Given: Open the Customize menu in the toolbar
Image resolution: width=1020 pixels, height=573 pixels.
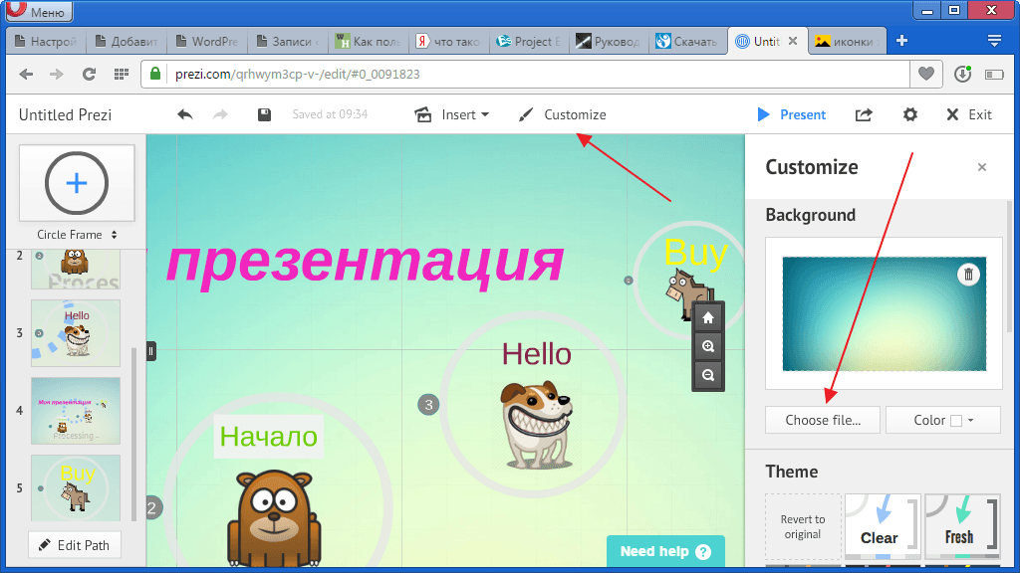Looking at the screenshot, I should tap(563, 114).
